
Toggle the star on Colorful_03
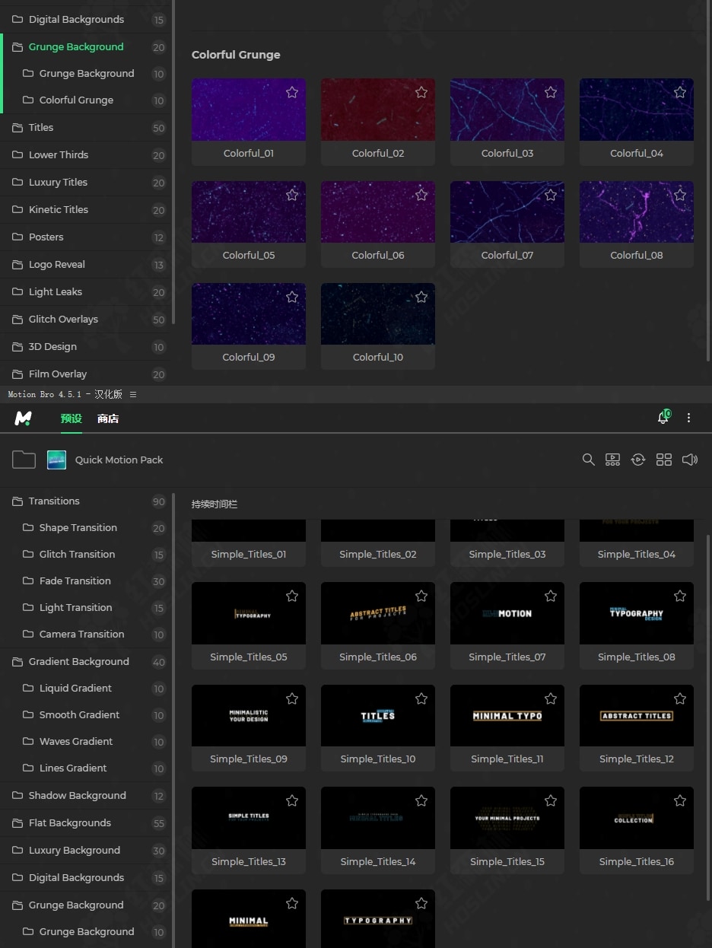click(551, 92)
